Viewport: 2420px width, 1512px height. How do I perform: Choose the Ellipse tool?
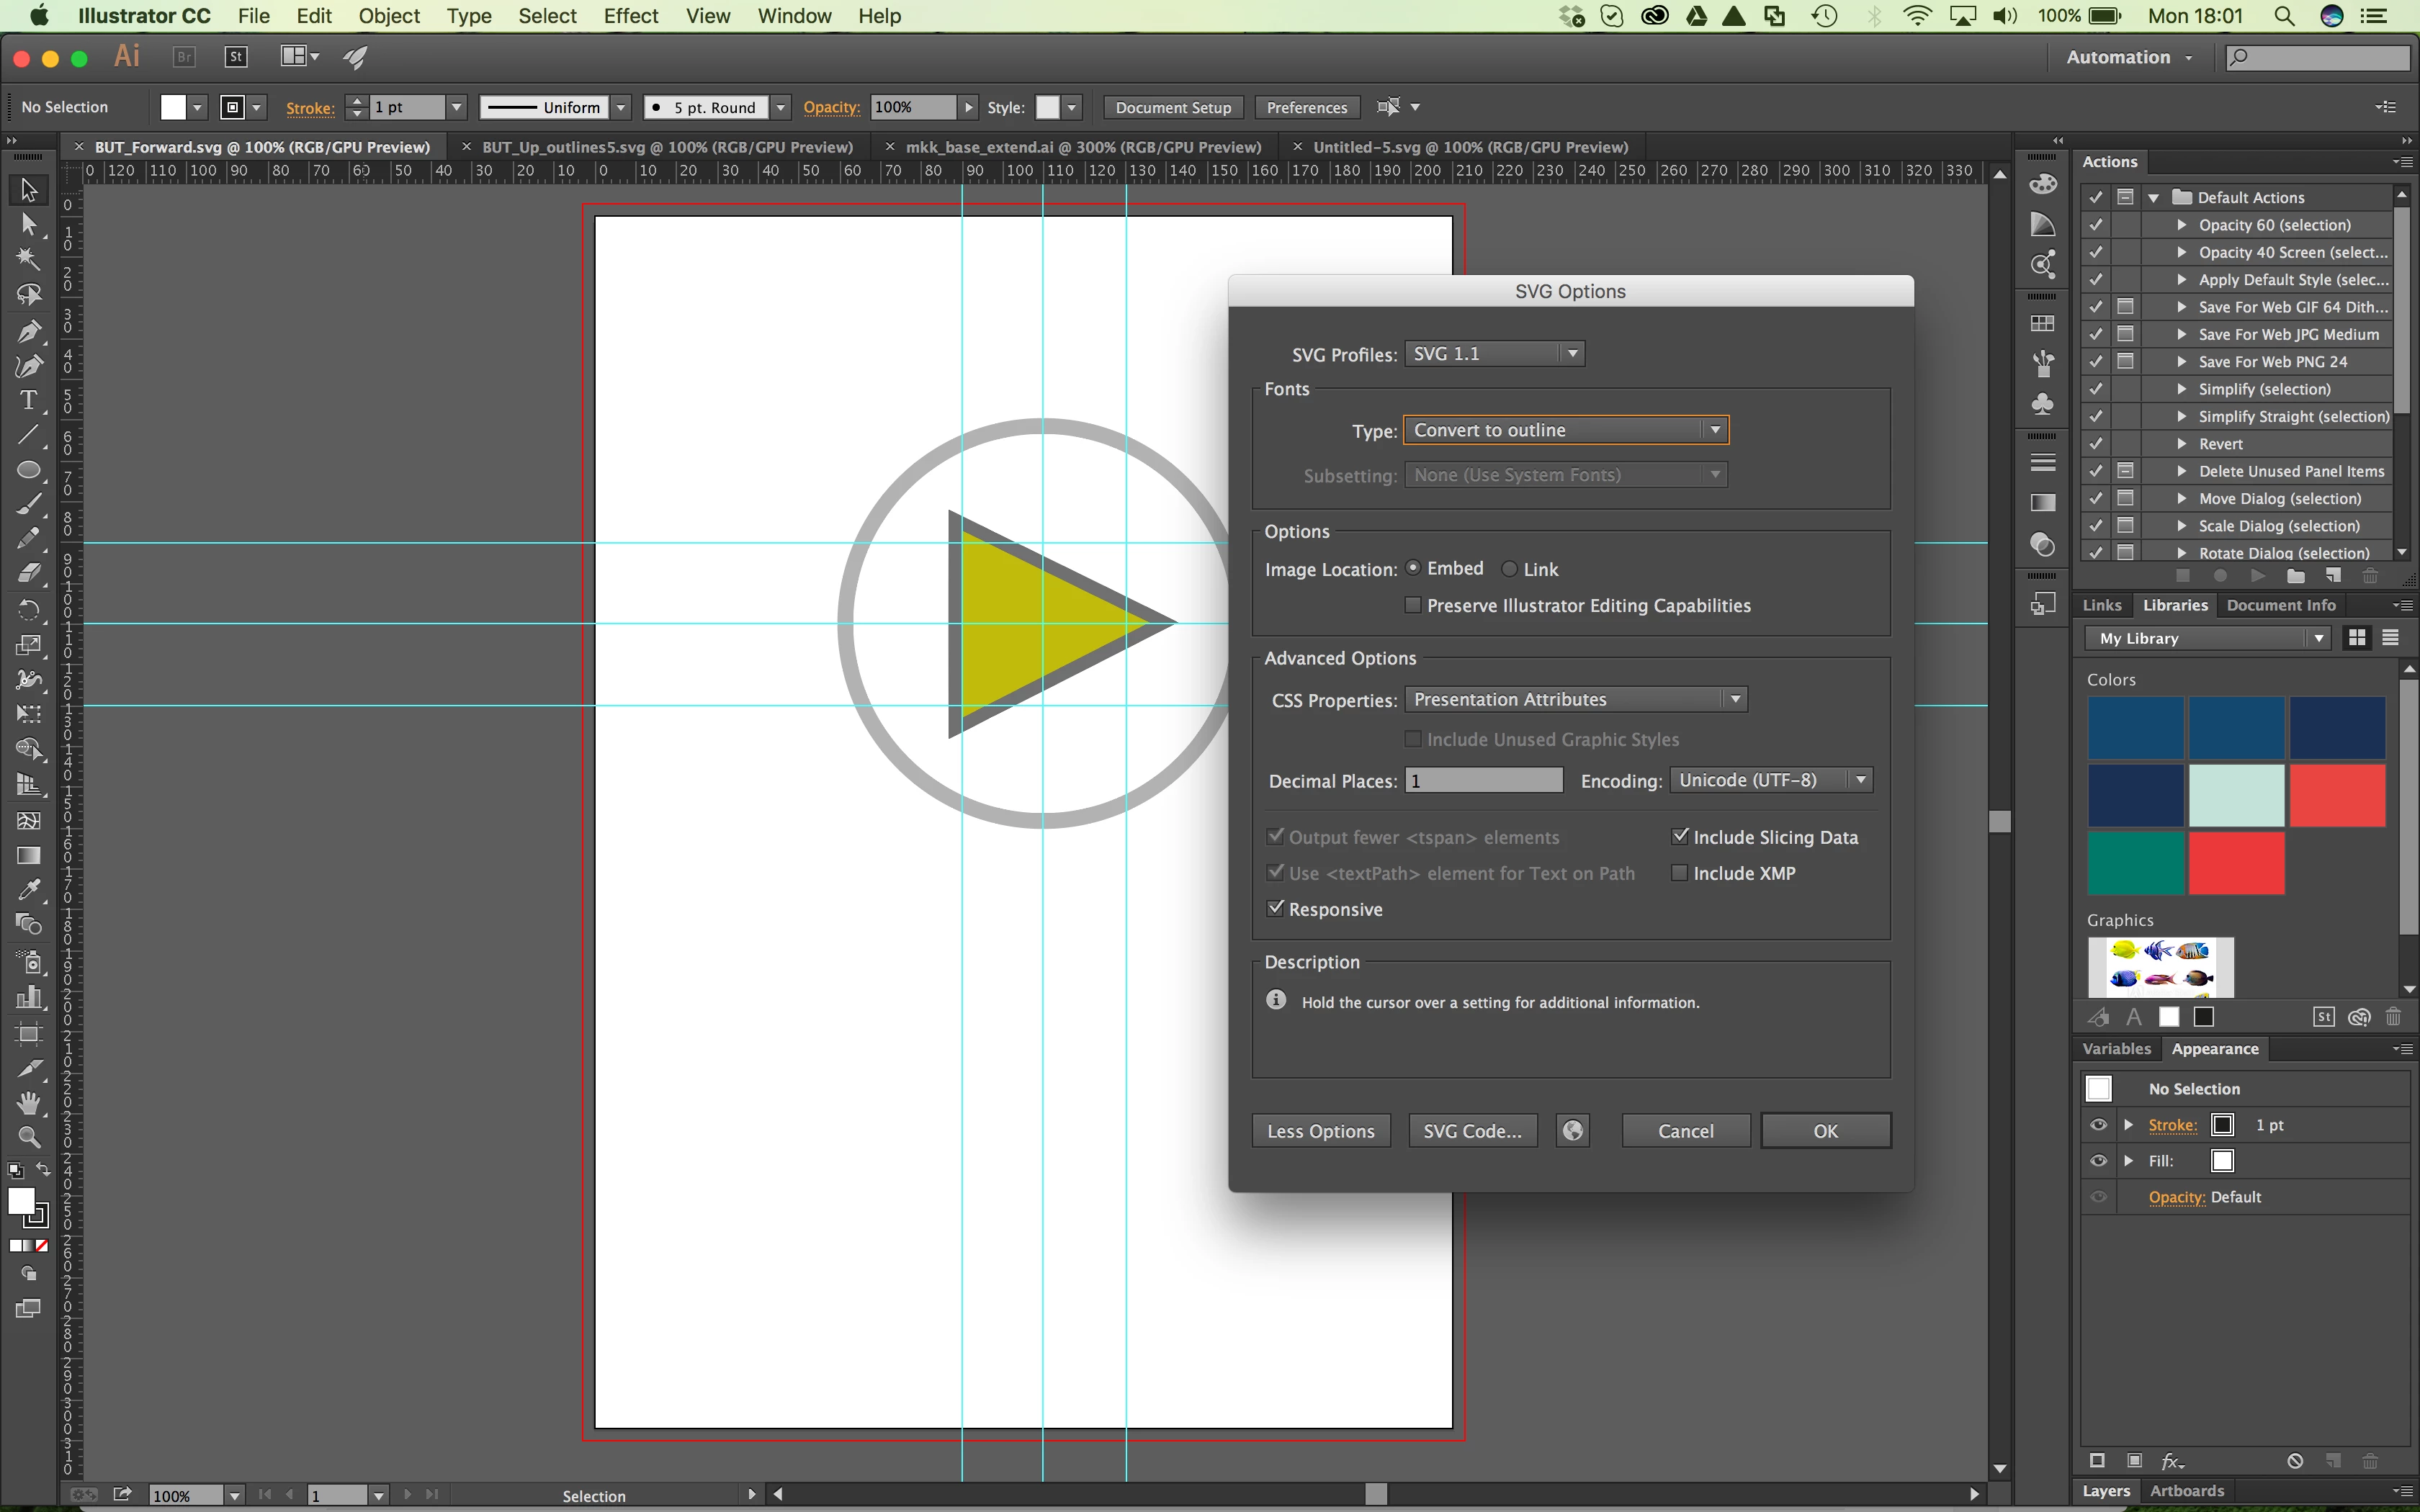29,470
